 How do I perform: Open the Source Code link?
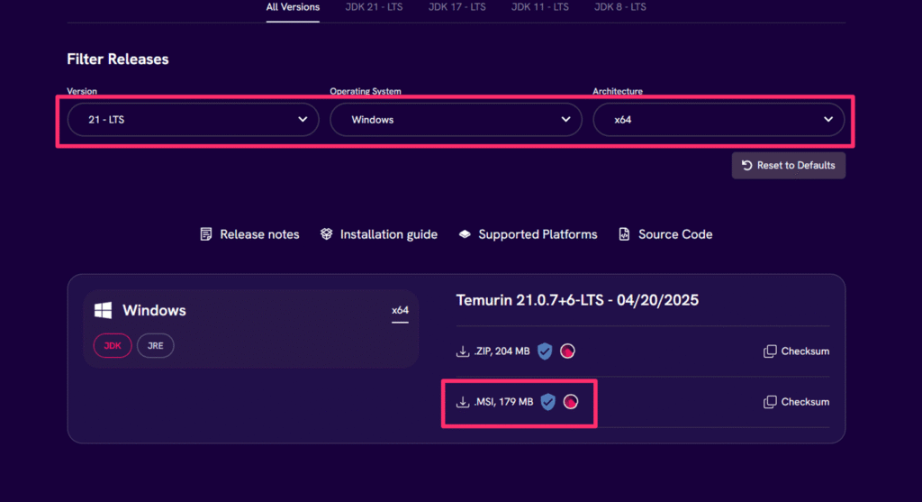click(x=665, y=234)
